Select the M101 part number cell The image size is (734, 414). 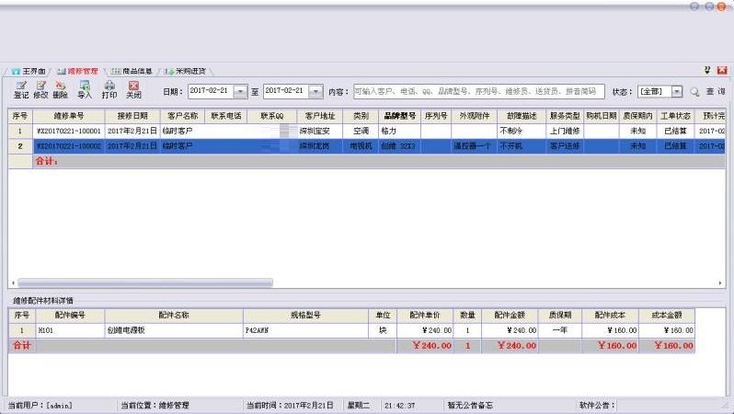click(70, 330)
